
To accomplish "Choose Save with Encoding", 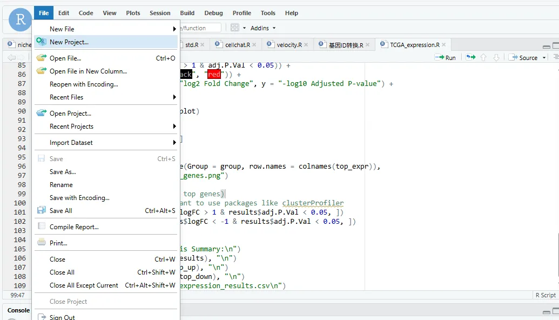I will [106, 198].
